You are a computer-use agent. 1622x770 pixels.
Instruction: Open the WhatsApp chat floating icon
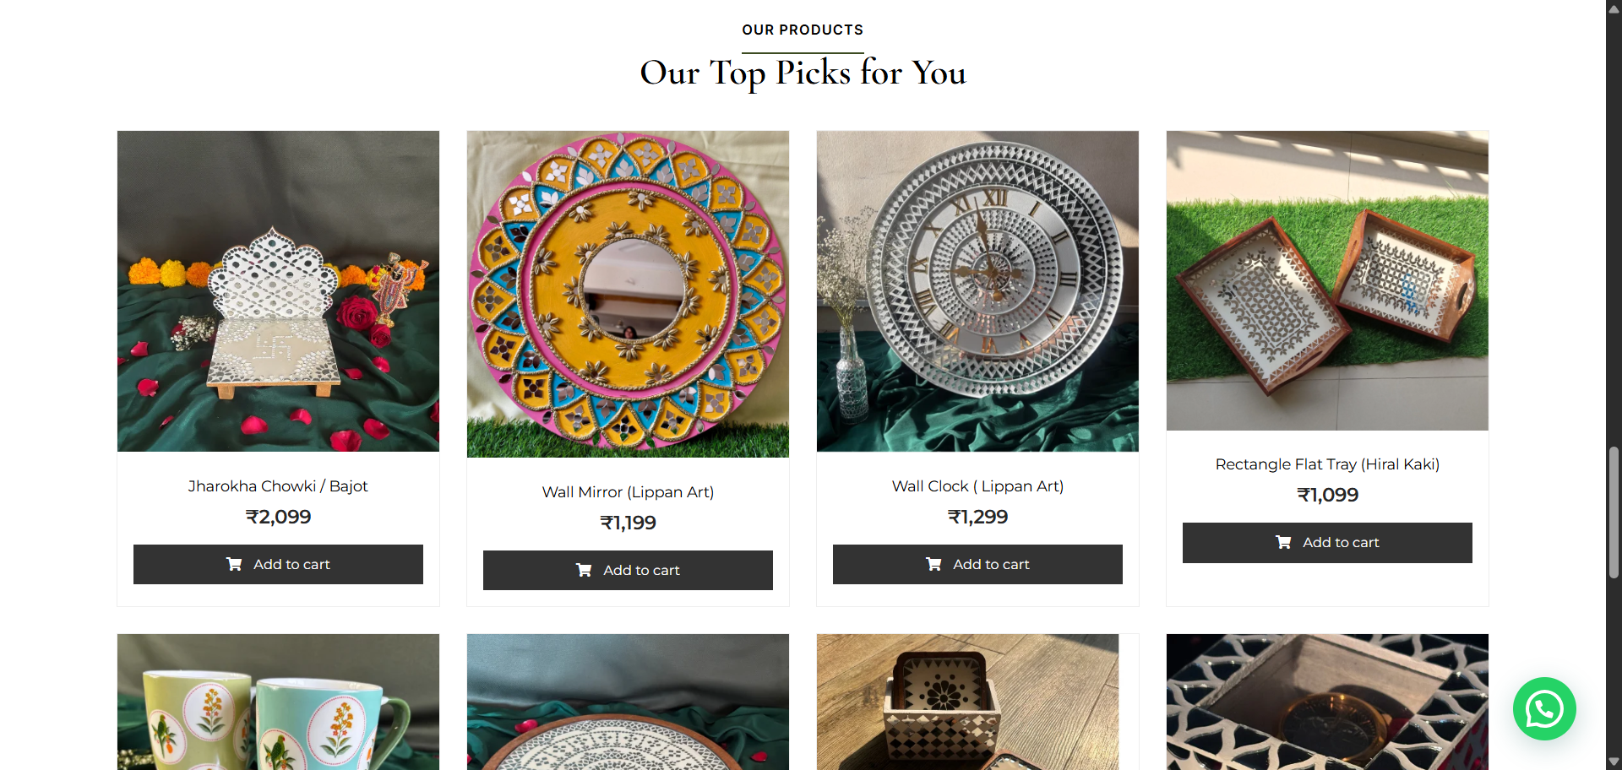[x=1543, y=708]
